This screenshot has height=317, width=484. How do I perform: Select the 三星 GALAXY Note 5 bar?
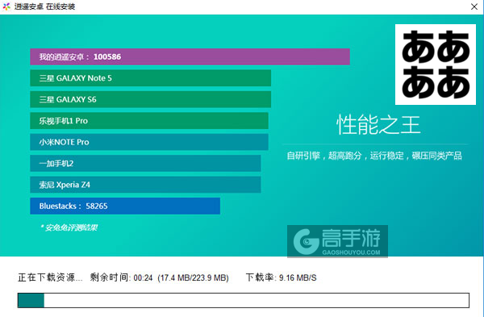[x=150, y=78]
